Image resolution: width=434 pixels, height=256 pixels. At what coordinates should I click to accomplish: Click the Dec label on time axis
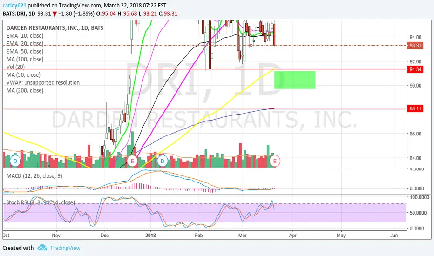click(x=105, y=236)
